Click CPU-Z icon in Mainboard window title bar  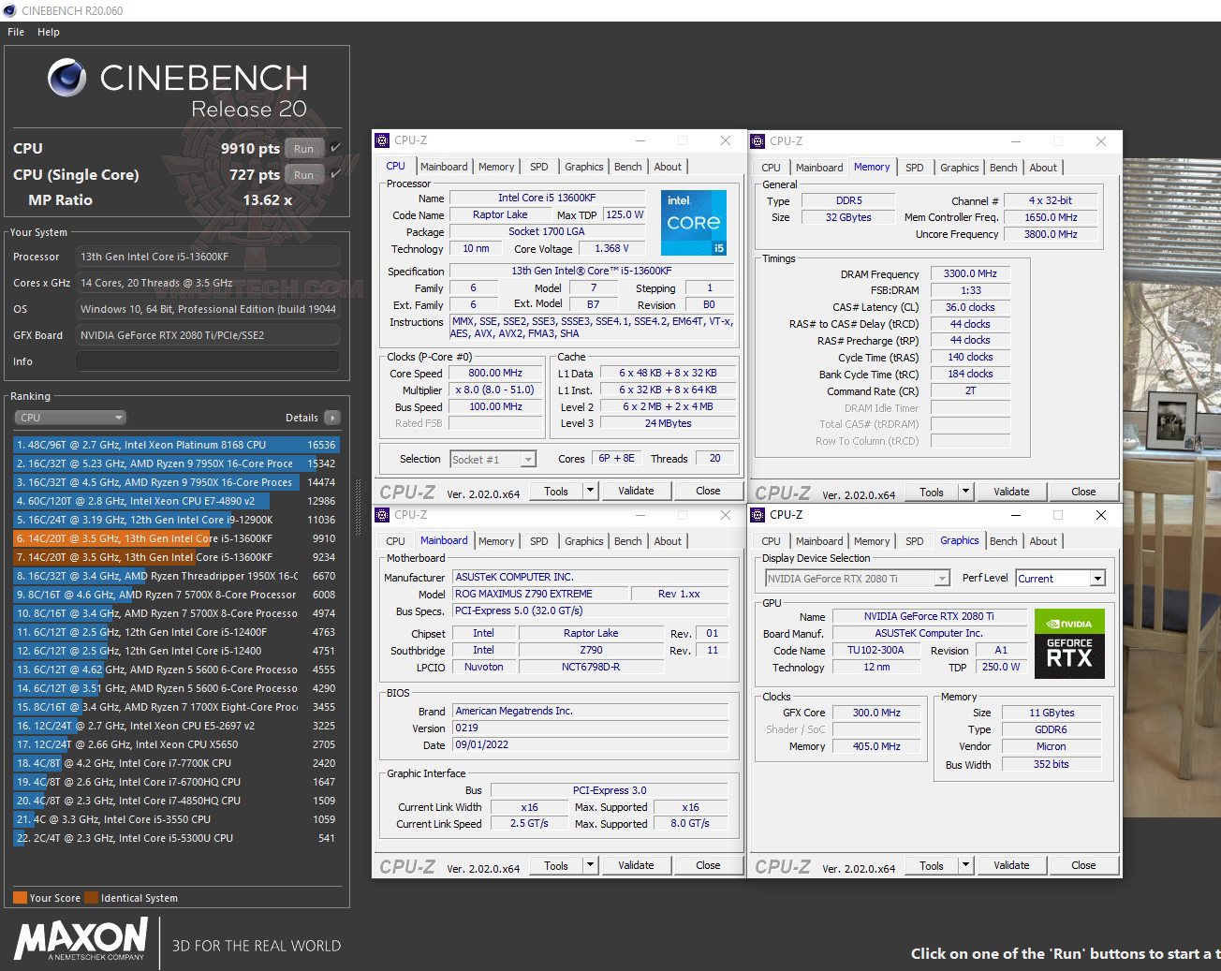(x=382, y=515)
